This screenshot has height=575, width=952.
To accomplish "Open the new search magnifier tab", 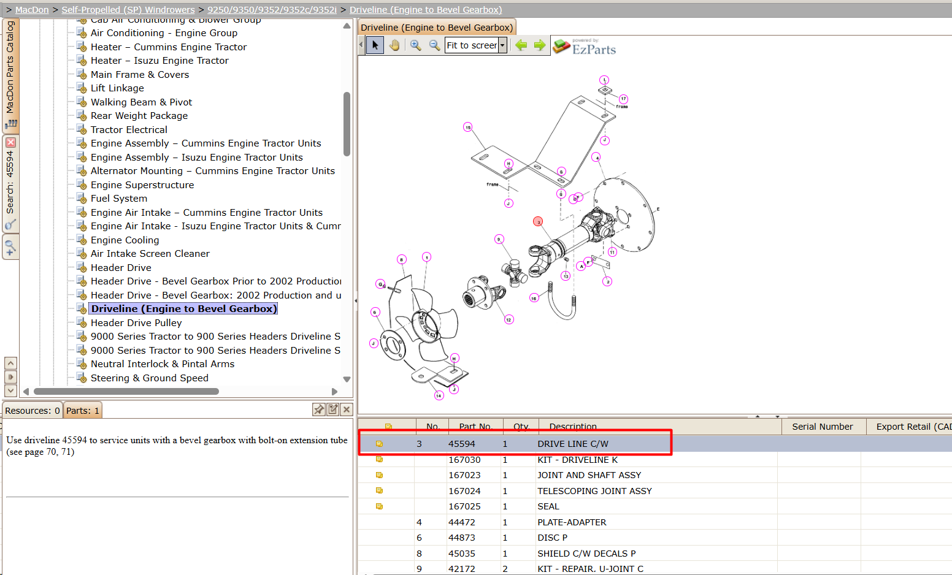I will pyautogui.click(x=10, y=248).
